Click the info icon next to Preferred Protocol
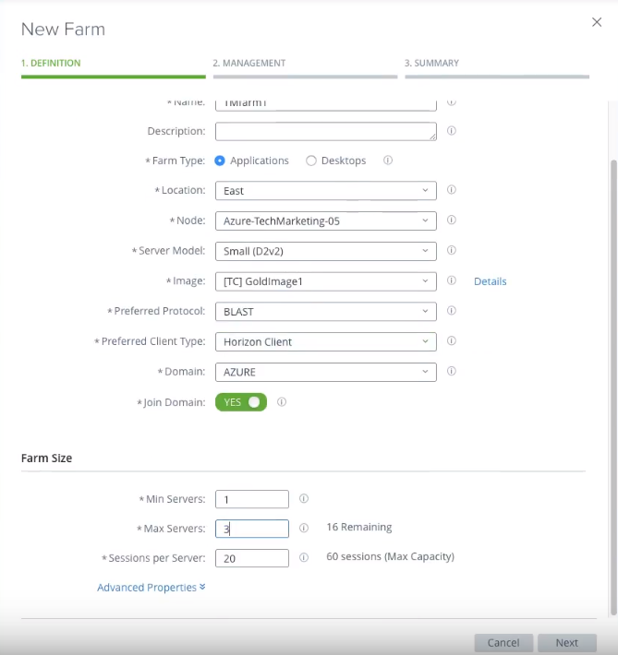The width and height of the screenshot is (618, 655). (451, 310)
